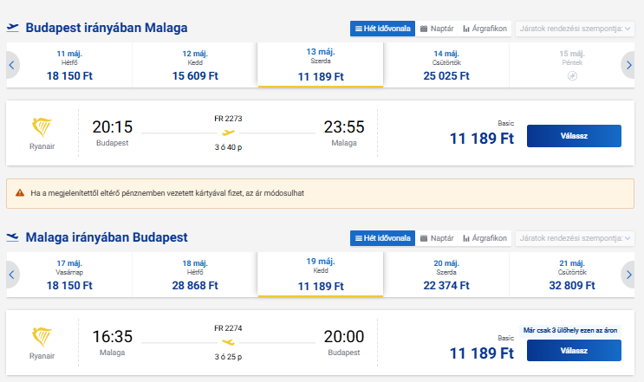This screenshot has width=644, height=382.
Task: Select return Hét idővonala view
Action: (382, 238)
